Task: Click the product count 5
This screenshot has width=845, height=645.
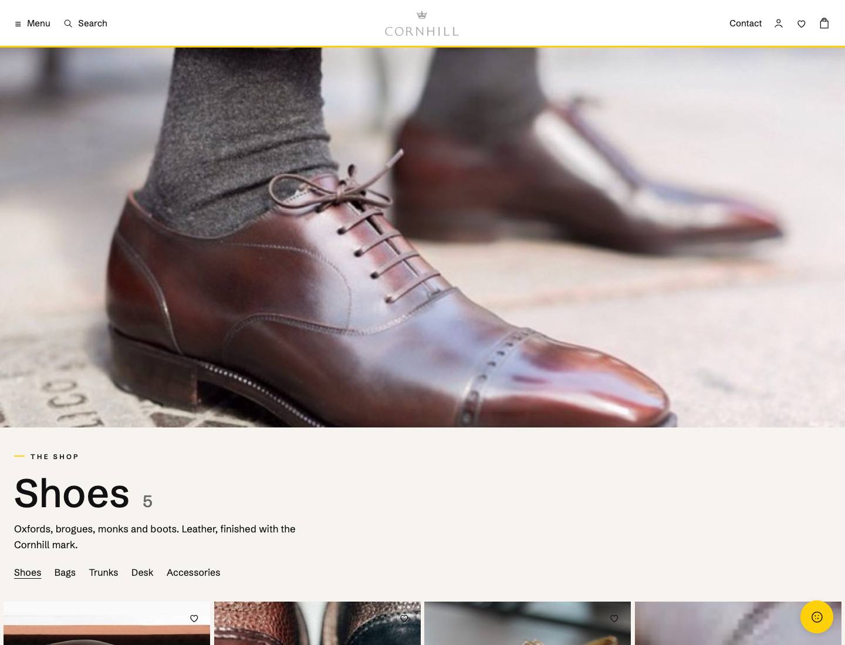Action: click(147, 501)
